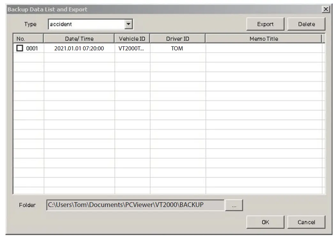The height and width of the screenshot is (237, 333).
Task: Select the backup folder path field
Action: tap(134, 205)
